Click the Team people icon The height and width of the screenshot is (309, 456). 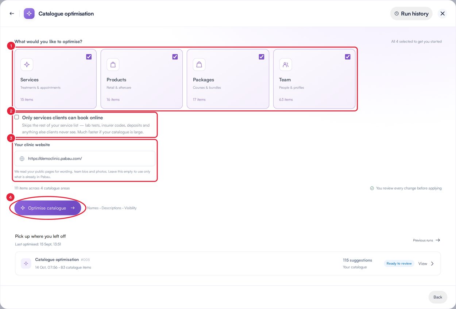click(286, 65)
